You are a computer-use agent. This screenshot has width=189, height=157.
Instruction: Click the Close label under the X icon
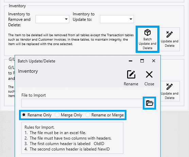pos(149,84)
